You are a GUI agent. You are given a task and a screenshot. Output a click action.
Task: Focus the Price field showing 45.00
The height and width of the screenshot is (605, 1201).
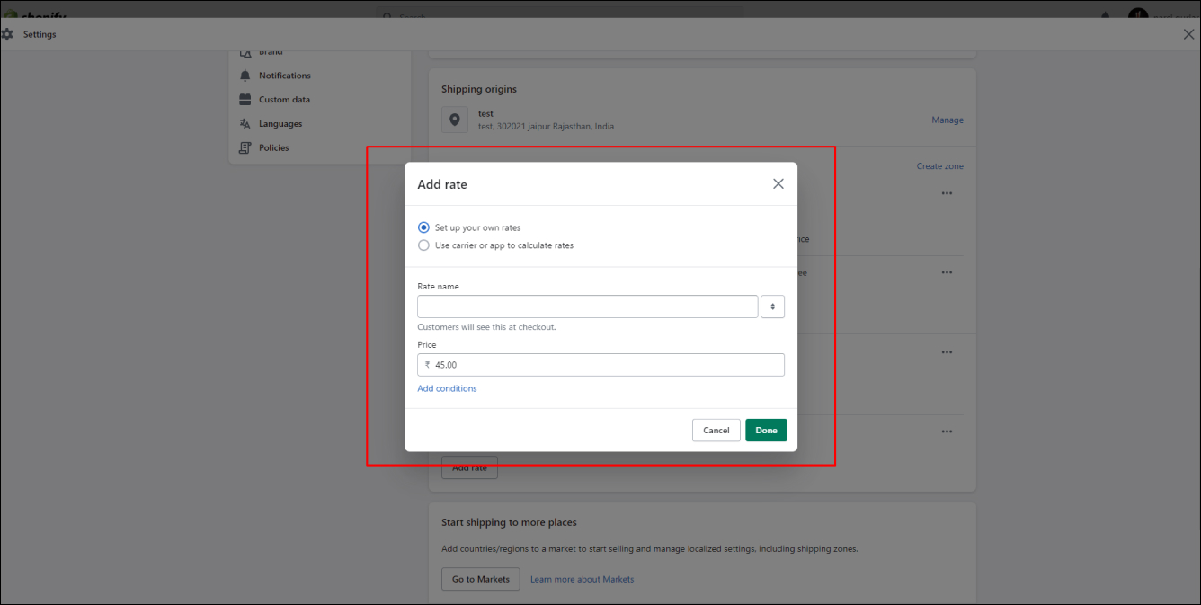[x=600, y=365]
